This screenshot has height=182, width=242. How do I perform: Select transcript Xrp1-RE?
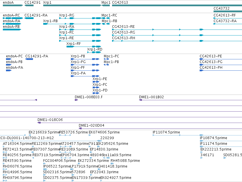(80, 41)
